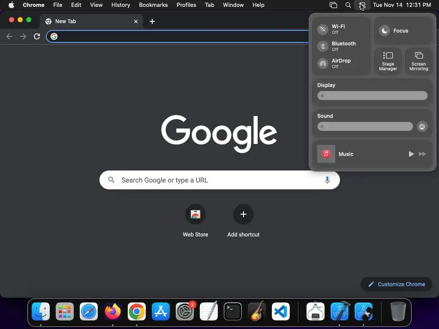The width and height of the screenshot is (439, 329).
Task: Enable AirDrop from Control Center
Action: [322, 63]
